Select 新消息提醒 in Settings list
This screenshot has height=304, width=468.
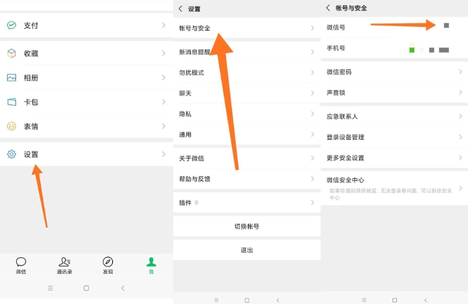(x=247, y=52)
